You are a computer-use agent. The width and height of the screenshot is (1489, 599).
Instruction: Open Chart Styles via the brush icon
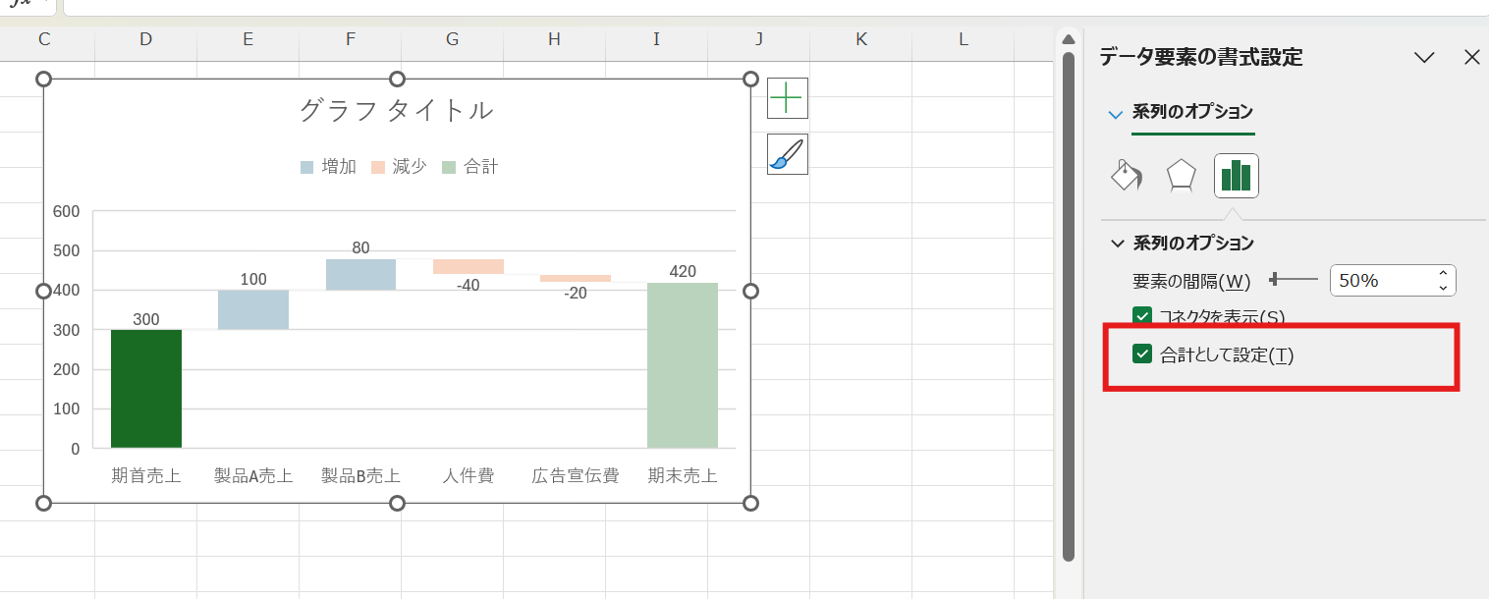pyautogui.click(x=787, y=153)
